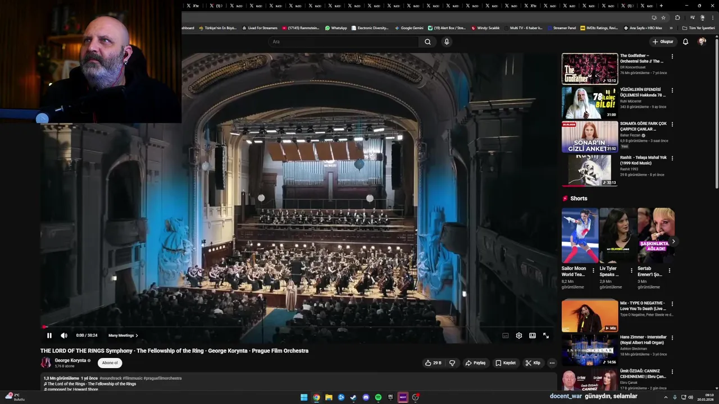This screenshot has height=404, width=719.
Task: Open the account avatar menu
Action: pos(702,42)
